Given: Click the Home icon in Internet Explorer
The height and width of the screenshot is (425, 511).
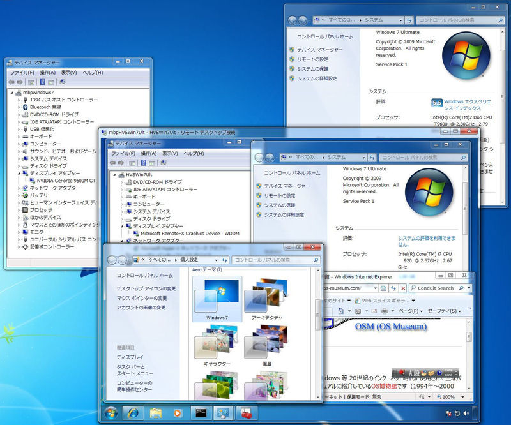Looking at the screenshot, I should [341, 311].
